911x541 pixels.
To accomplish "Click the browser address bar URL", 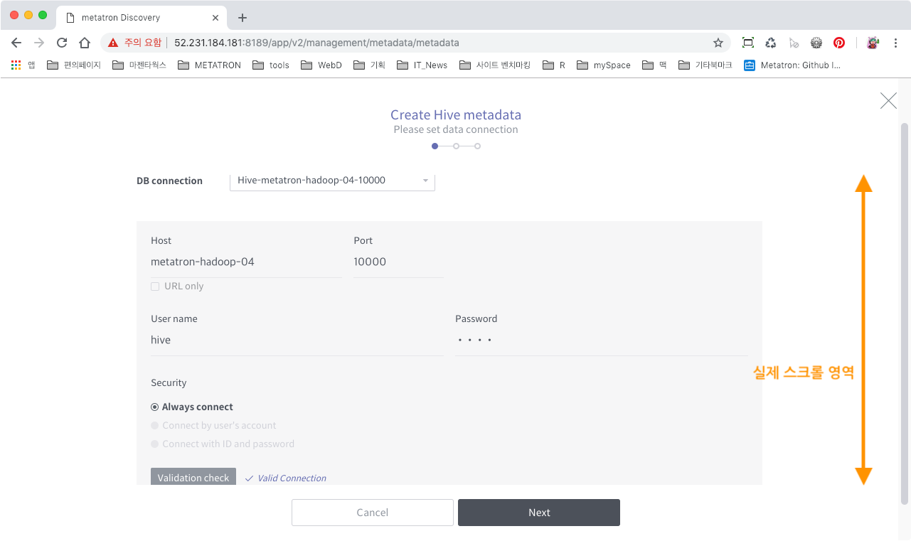I will point(316,43).
